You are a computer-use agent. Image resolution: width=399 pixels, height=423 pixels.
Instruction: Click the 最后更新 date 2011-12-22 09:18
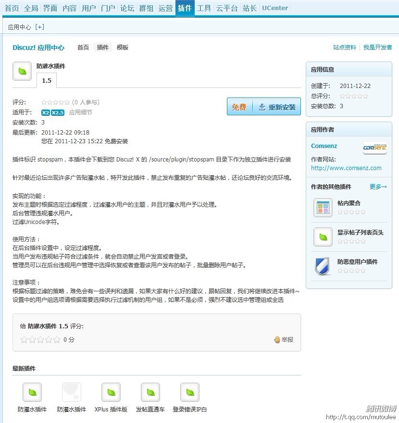(x=65, y=133)
